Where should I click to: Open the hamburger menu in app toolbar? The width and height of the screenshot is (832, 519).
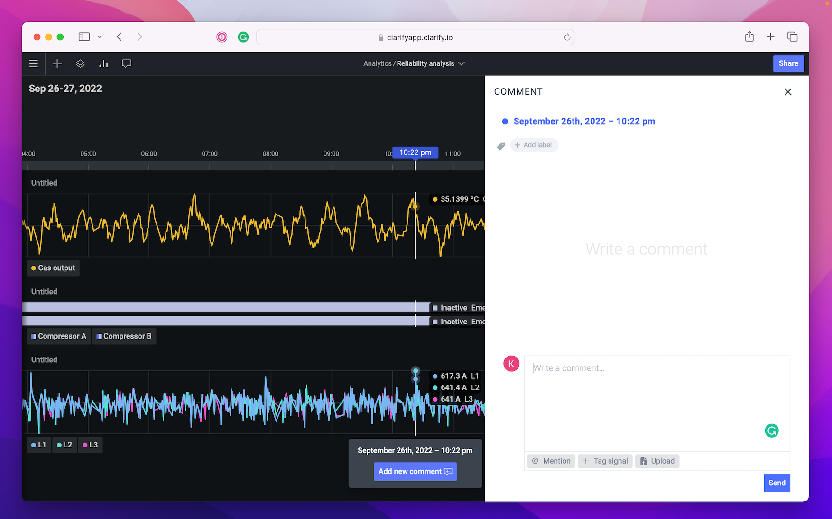pyautogui.click(x=34, y=63)
